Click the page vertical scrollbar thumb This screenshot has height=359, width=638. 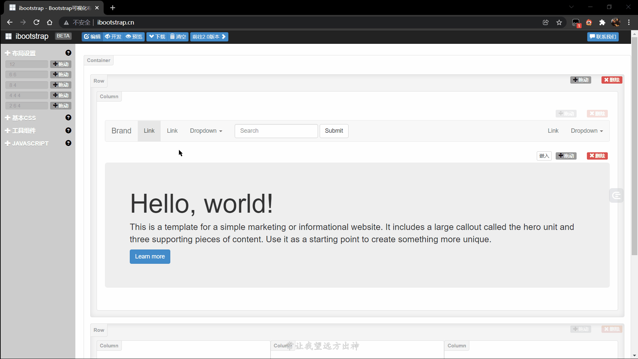tap(634, 146)
